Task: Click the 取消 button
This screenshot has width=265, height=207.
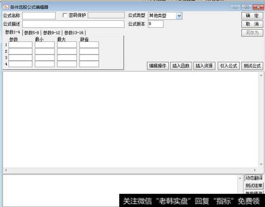Action: [x=252, y=24]
